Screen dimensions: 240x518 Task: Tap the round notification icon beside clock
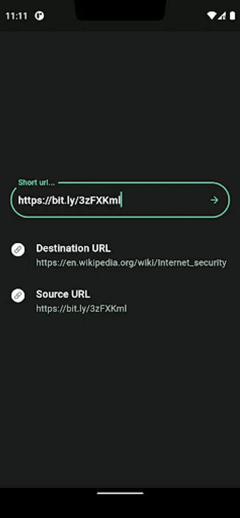[39, 16]
